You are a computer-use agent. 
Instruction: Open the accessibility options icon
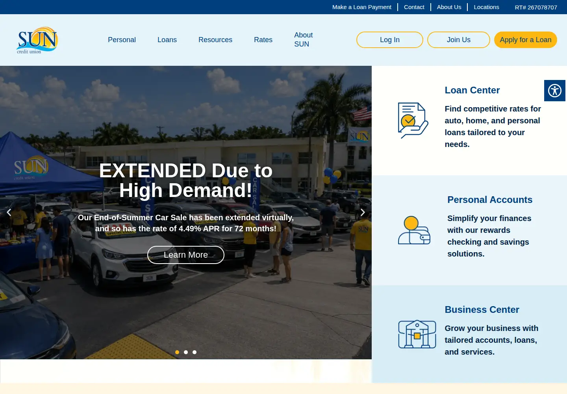click(555, 91)
